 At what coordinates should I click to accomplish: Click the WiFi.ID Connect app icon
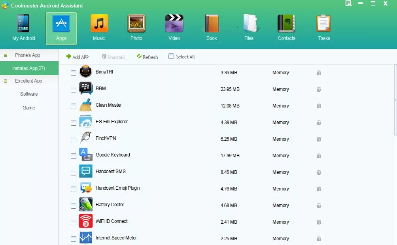[85, 221]
